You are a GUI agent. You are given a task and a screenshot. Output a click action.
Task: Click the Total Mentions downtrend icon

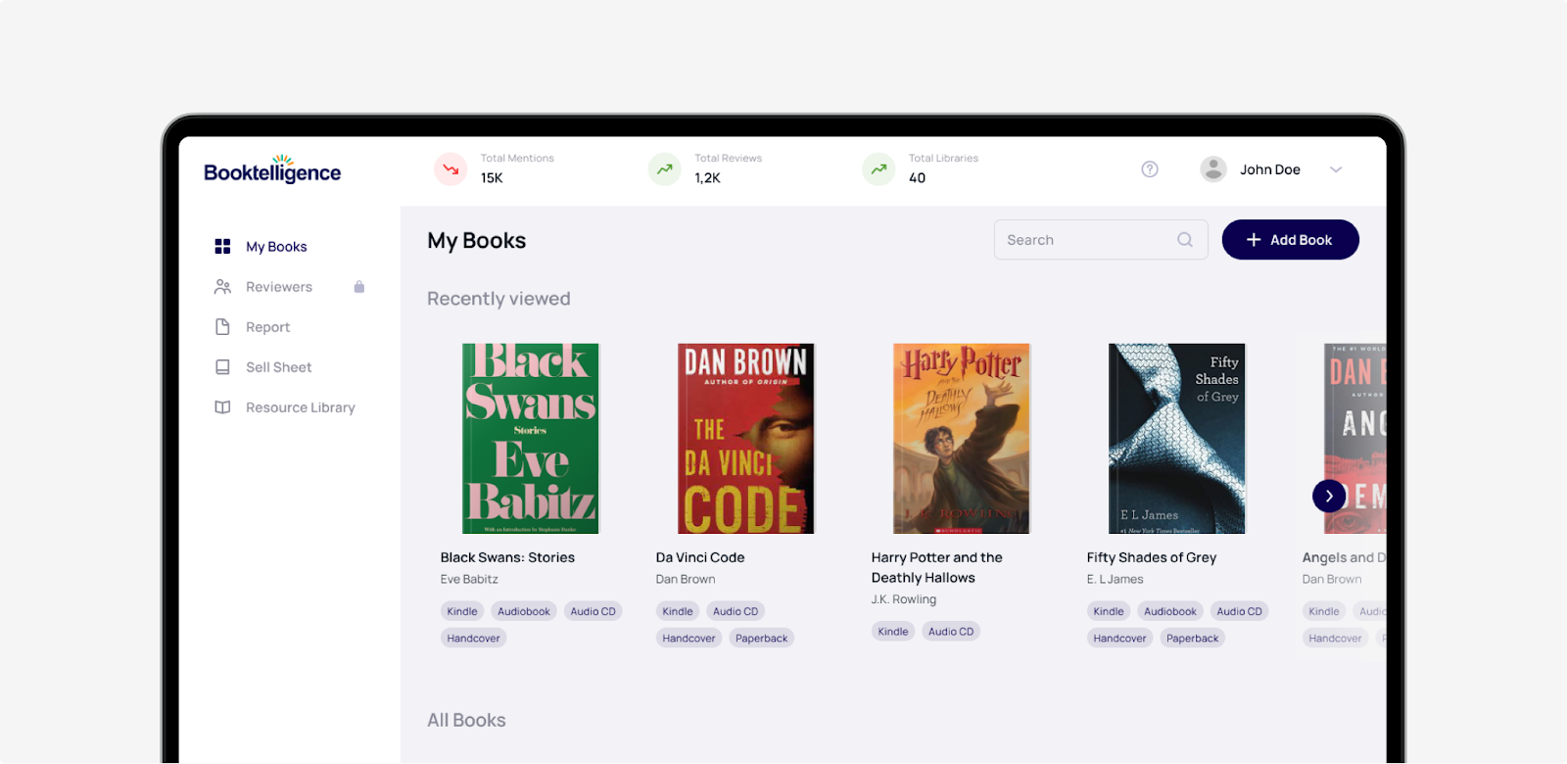click(x=451, y=169)
